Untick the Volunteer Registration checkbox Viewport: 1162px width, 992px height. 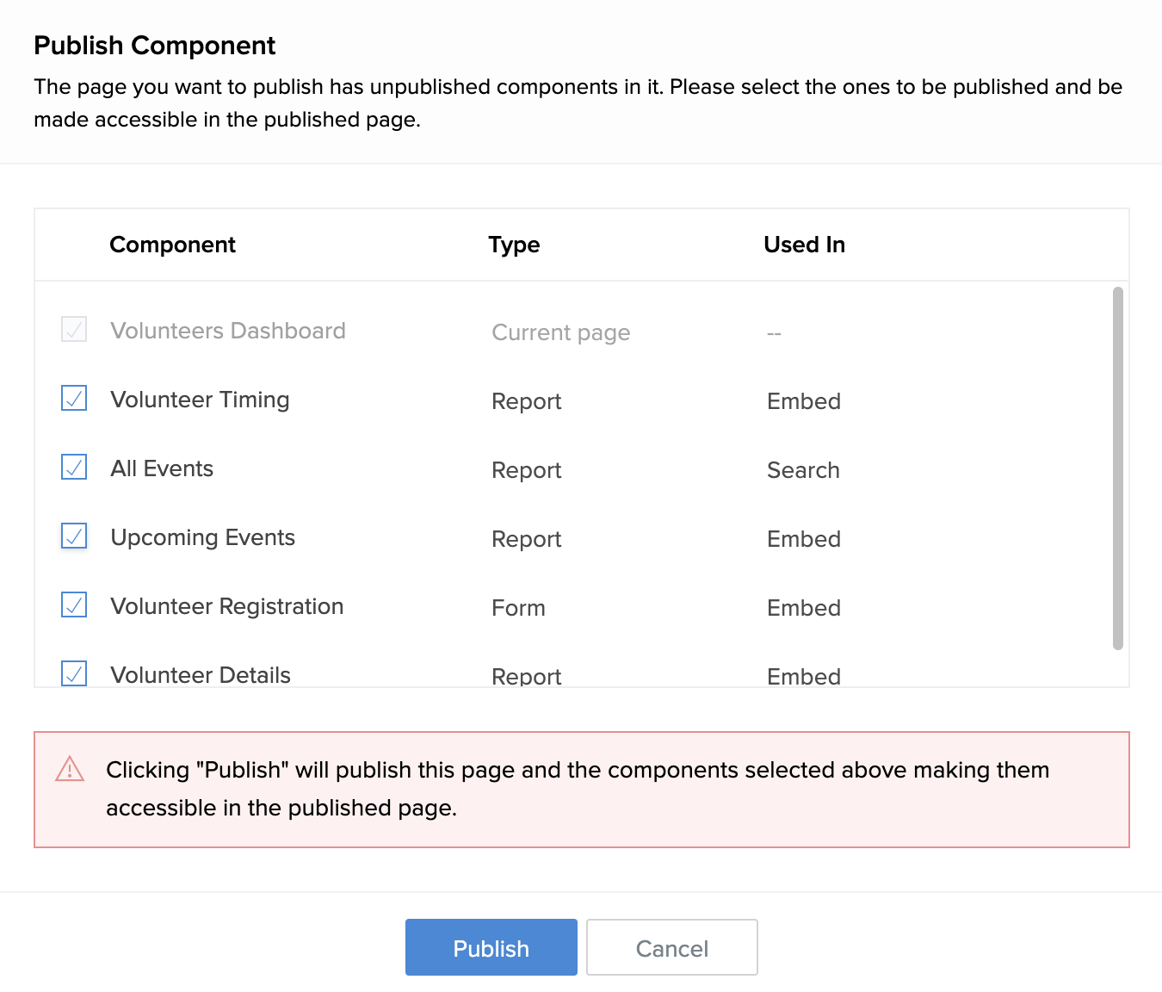click(x=74, y=605)
